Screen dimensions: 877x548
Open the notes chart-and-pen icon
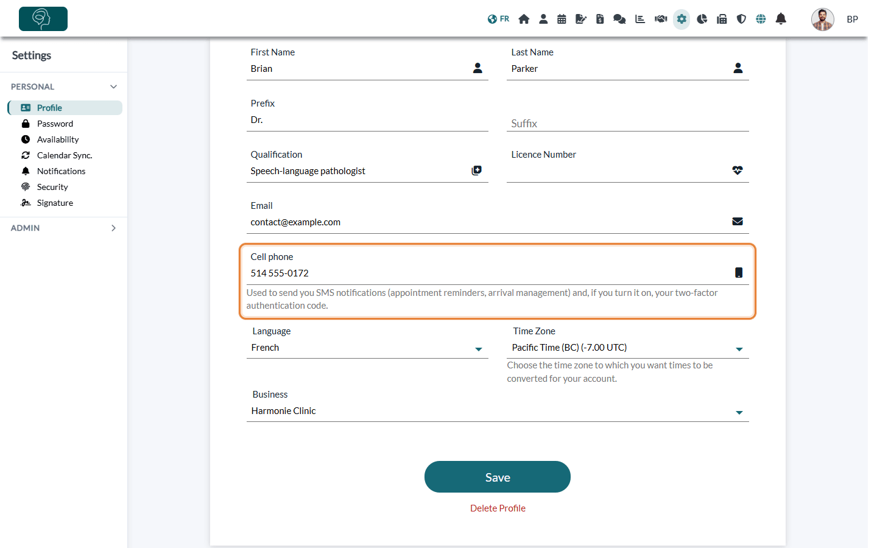(581, 19)
